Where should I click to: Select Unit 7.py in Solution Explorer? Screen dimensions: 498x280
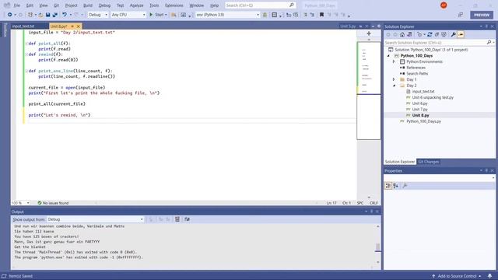tap(419, 109)
